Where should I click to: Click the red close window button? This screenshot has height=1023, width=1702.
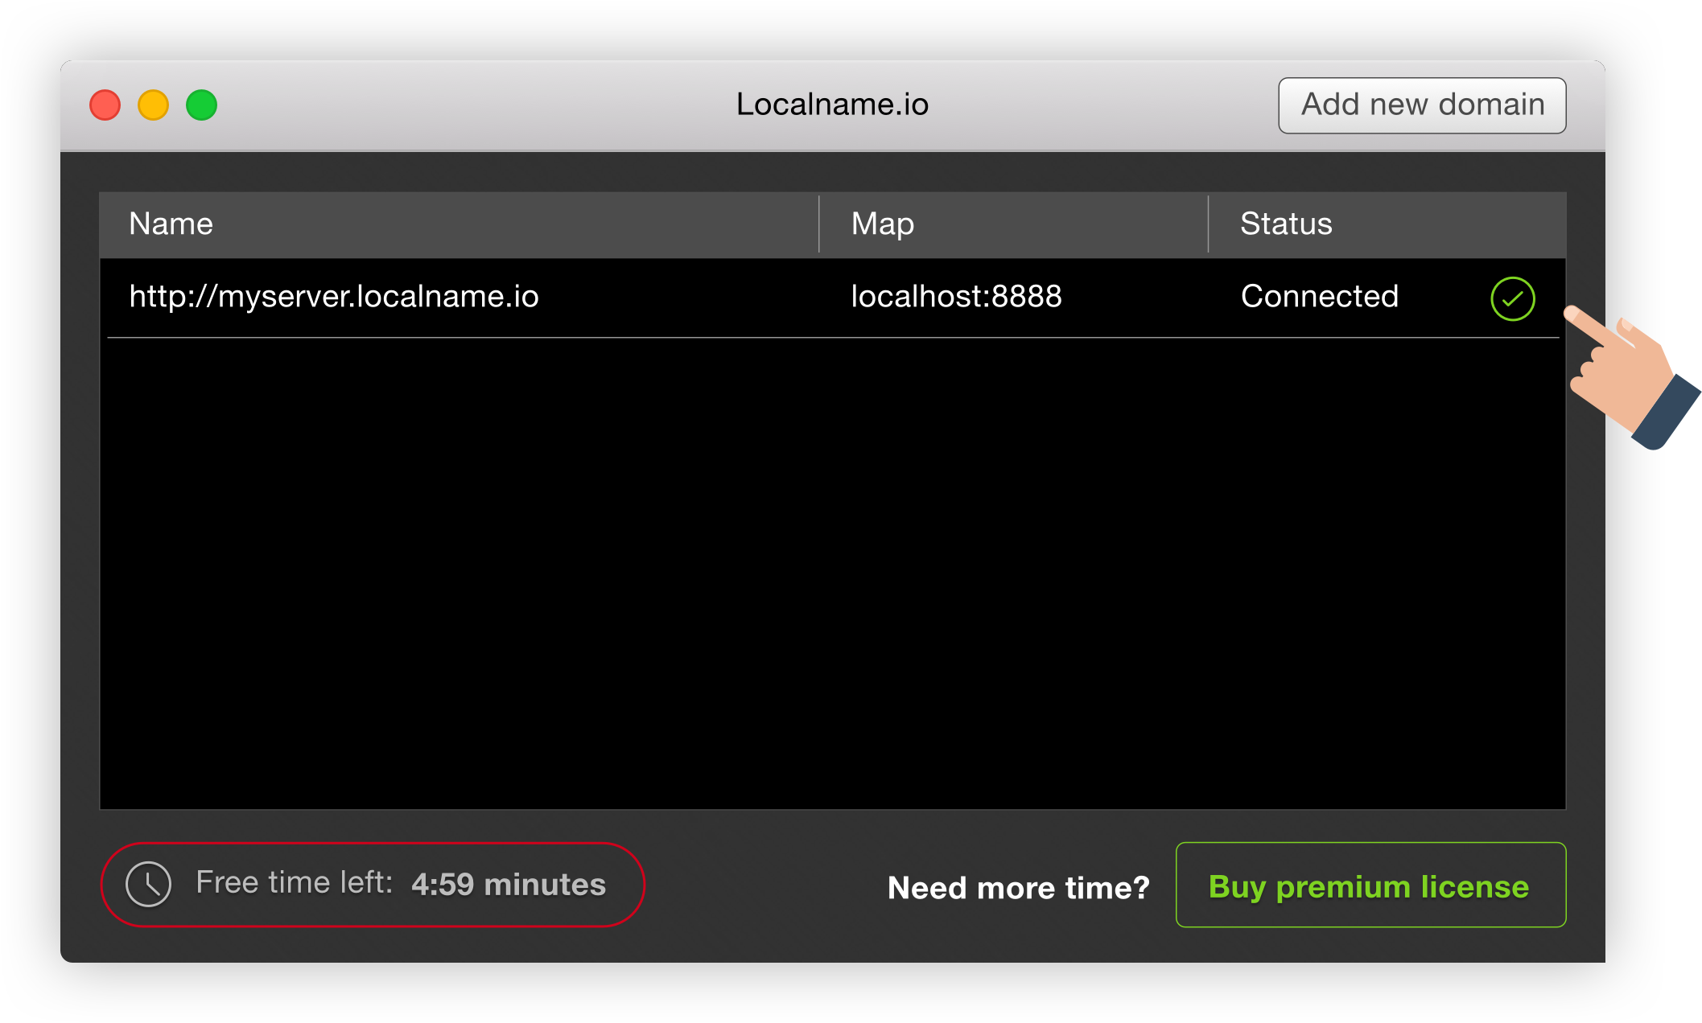[105, 105]
